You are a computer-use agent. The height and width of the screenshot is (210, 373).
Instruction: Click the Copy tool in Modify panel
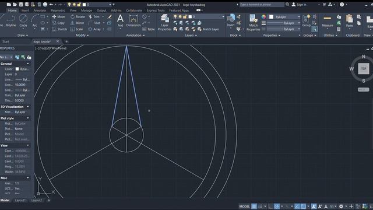pos(58,23)
